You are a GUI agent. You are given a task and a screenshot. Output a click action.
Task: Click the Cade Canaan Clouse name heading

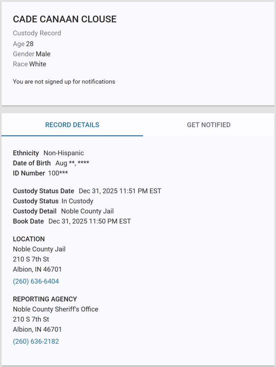(65, 19)
